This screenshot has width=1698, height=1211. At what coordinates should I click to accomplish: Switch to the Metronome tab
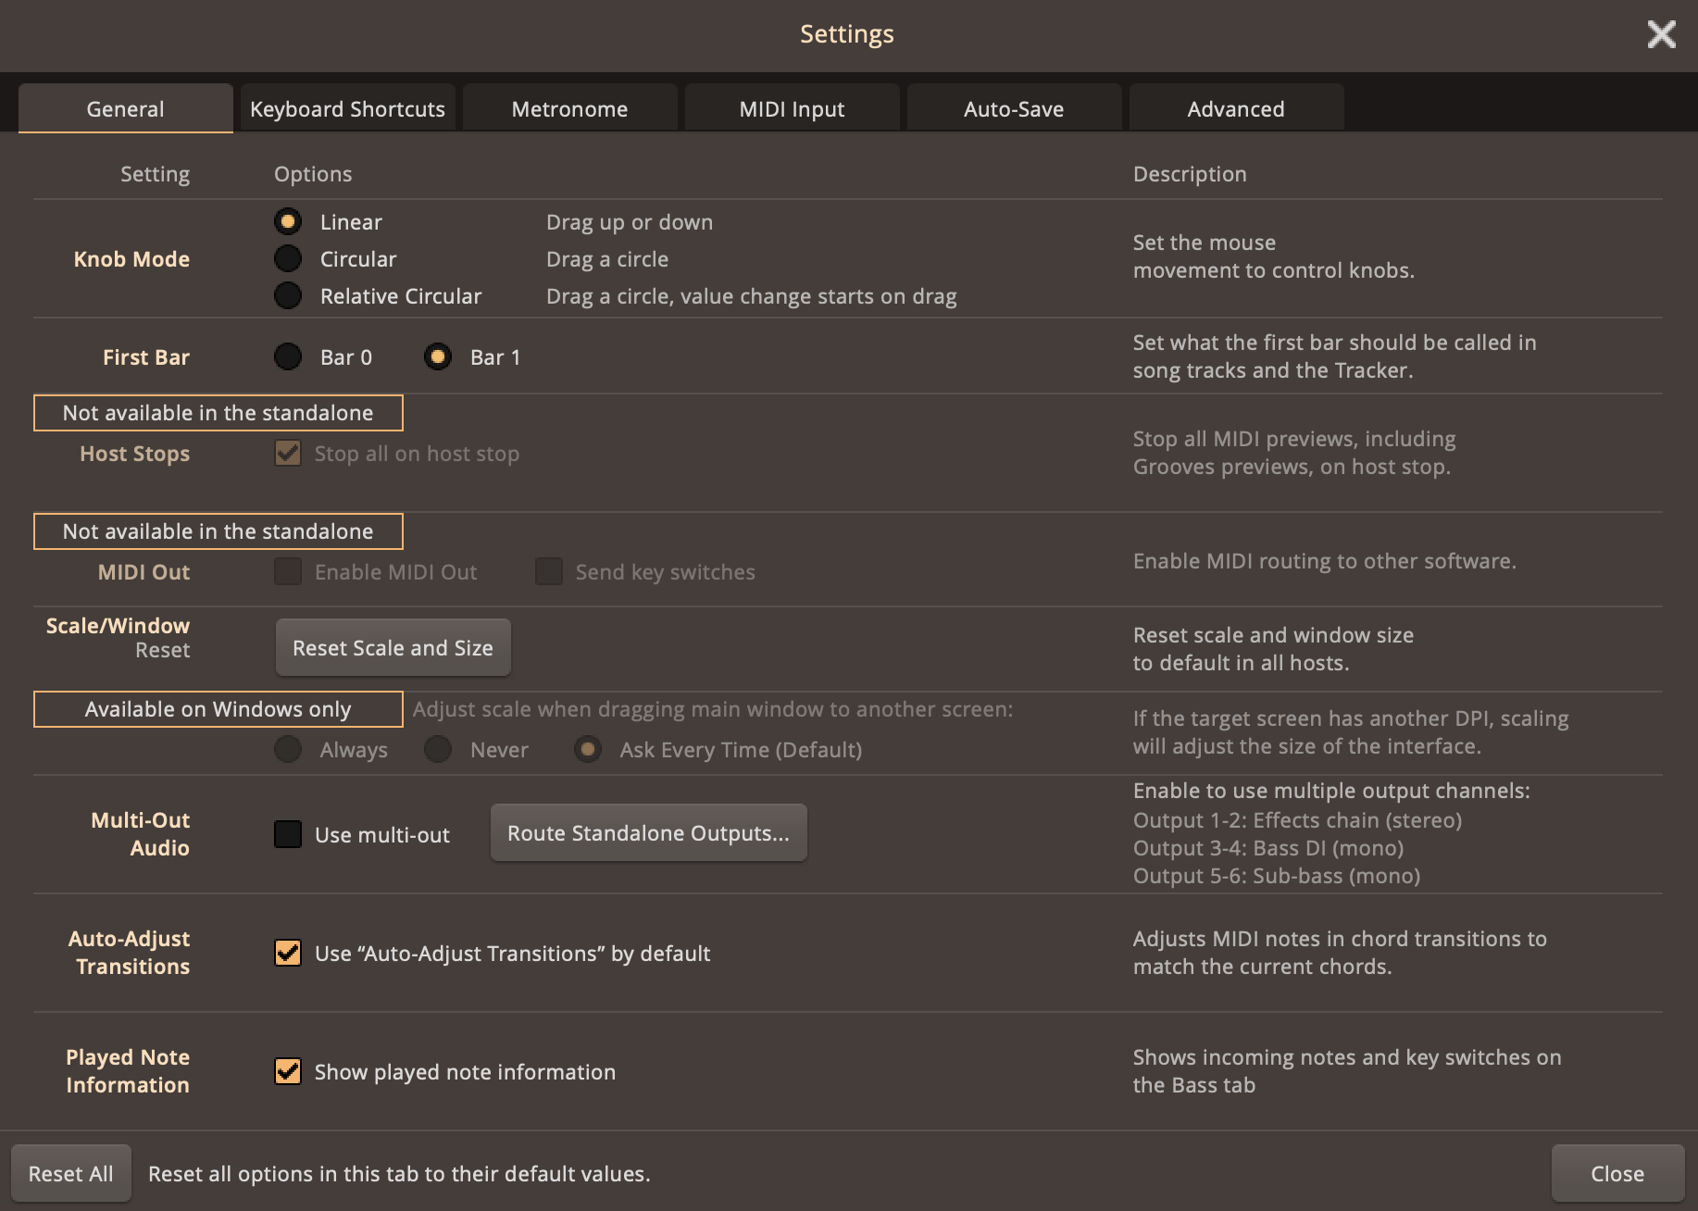point(569,109)
